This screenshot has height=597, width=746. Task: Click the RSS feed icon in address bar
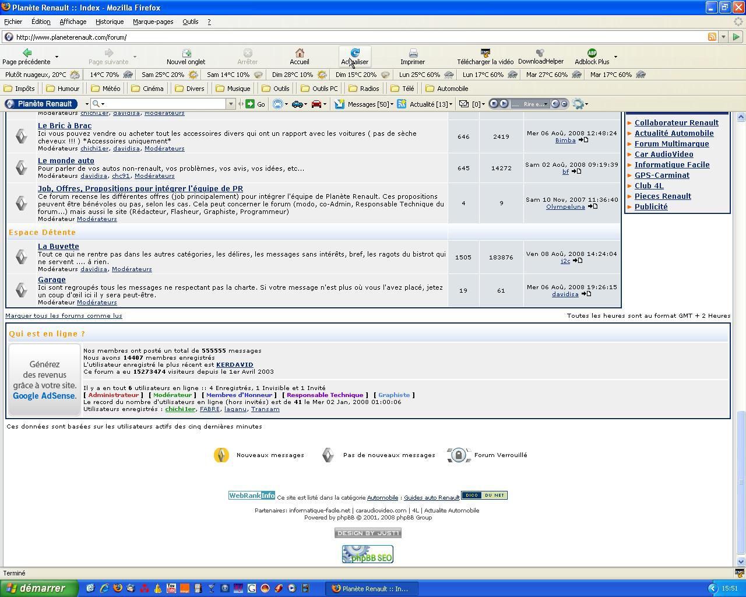712,37
